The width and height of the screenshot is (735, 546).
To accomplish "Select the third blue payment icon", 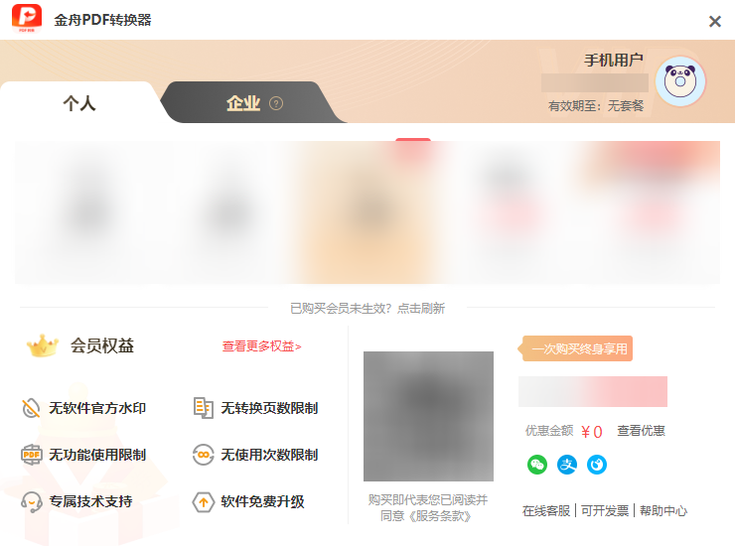I will tap(597, 465).
